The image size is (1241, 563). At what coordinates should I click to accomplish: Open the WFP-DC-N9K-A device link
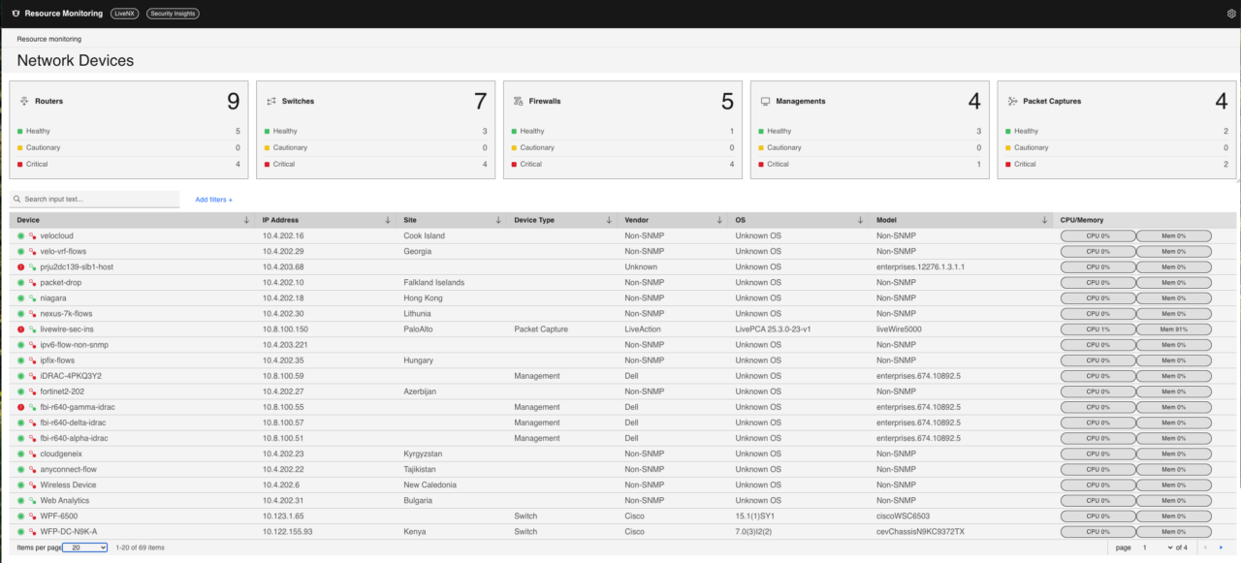point(68,531)
